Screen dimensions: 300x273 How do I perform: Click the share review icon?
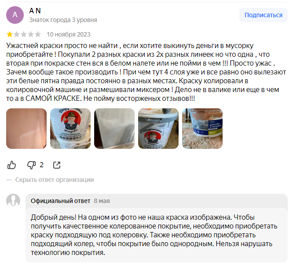click(57, 165)
